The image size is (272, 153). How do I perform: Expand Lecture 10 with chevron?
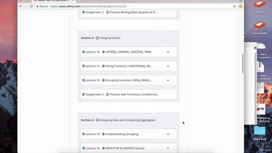tap(168, 52)
